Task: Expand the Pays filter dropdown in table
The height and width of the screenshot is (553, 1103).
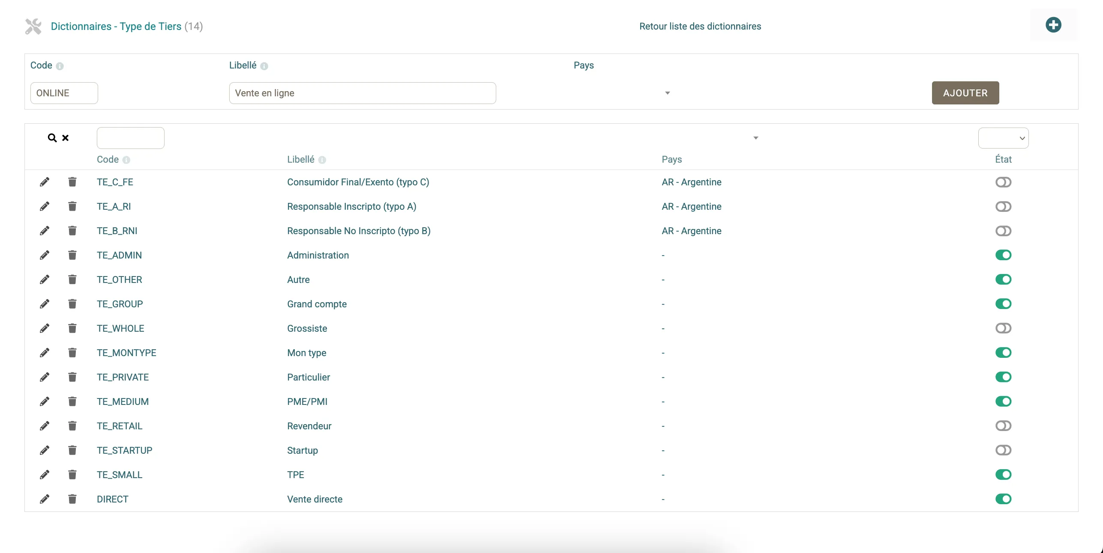Action: pos(755,138)
